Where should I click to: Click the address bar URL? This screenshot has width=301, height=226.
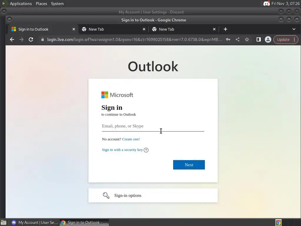135,40
